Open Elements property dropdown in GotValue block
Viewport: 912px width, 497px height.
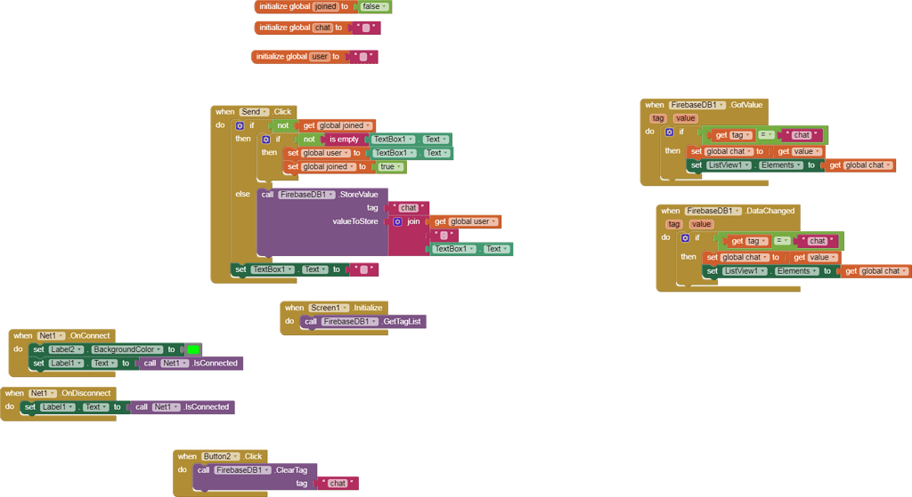781,165
